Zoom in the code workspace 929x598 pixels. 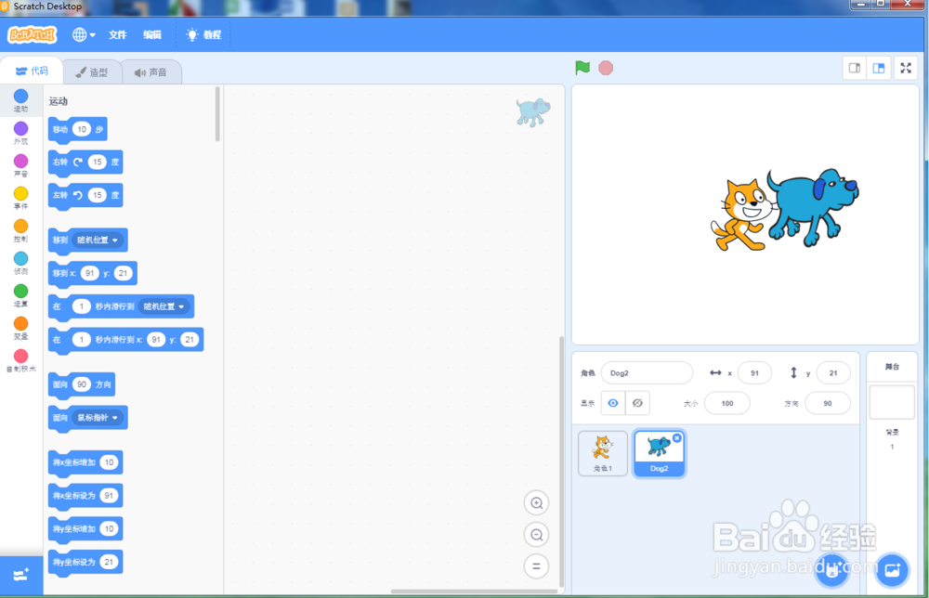click(536, 502)
